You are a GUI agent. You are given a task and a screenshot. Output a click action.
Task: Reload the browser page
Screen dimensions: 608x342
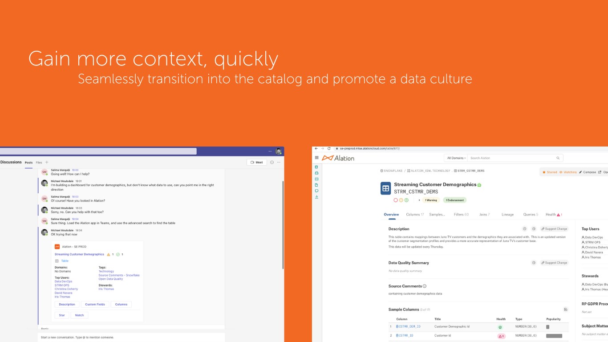pyautogui.click(x=329, y=148)
